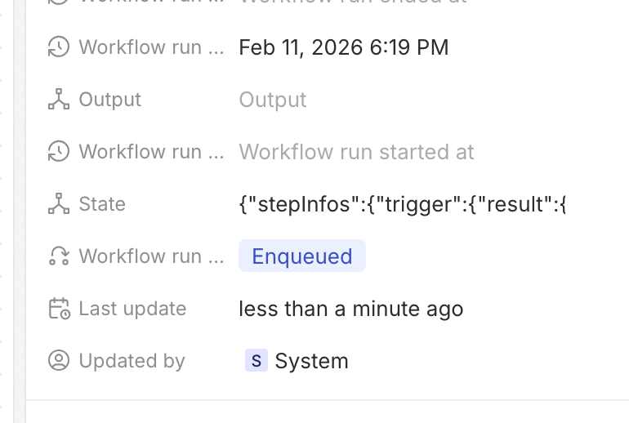
Task: Click the State field label
Action: 102,204
